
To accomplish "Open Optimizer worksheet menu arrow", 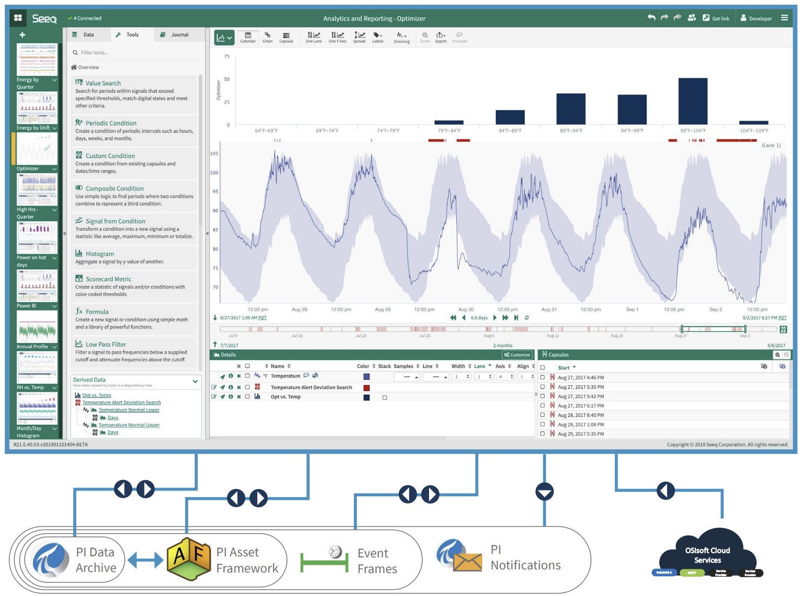I will (54, 169).
